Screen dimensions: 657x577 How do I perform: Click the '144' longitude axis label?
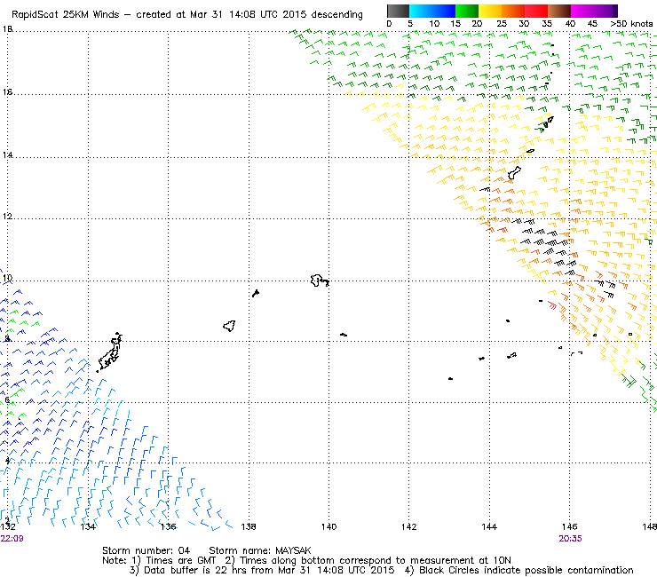(489, 526)
